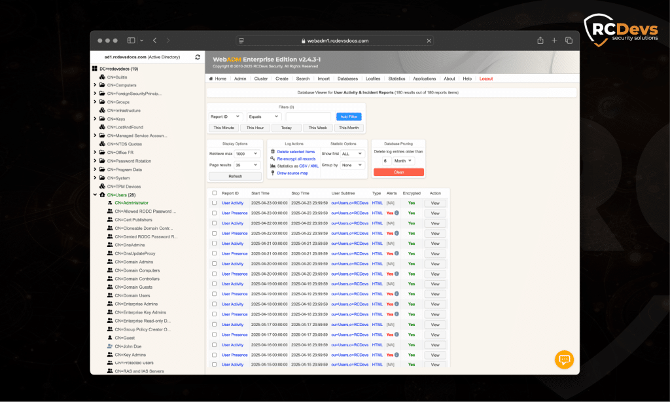This screenshot has width=670, height=402.
Task: Click alert info icon on 2025-04-22 User Presence row
Action: point(397,233)
